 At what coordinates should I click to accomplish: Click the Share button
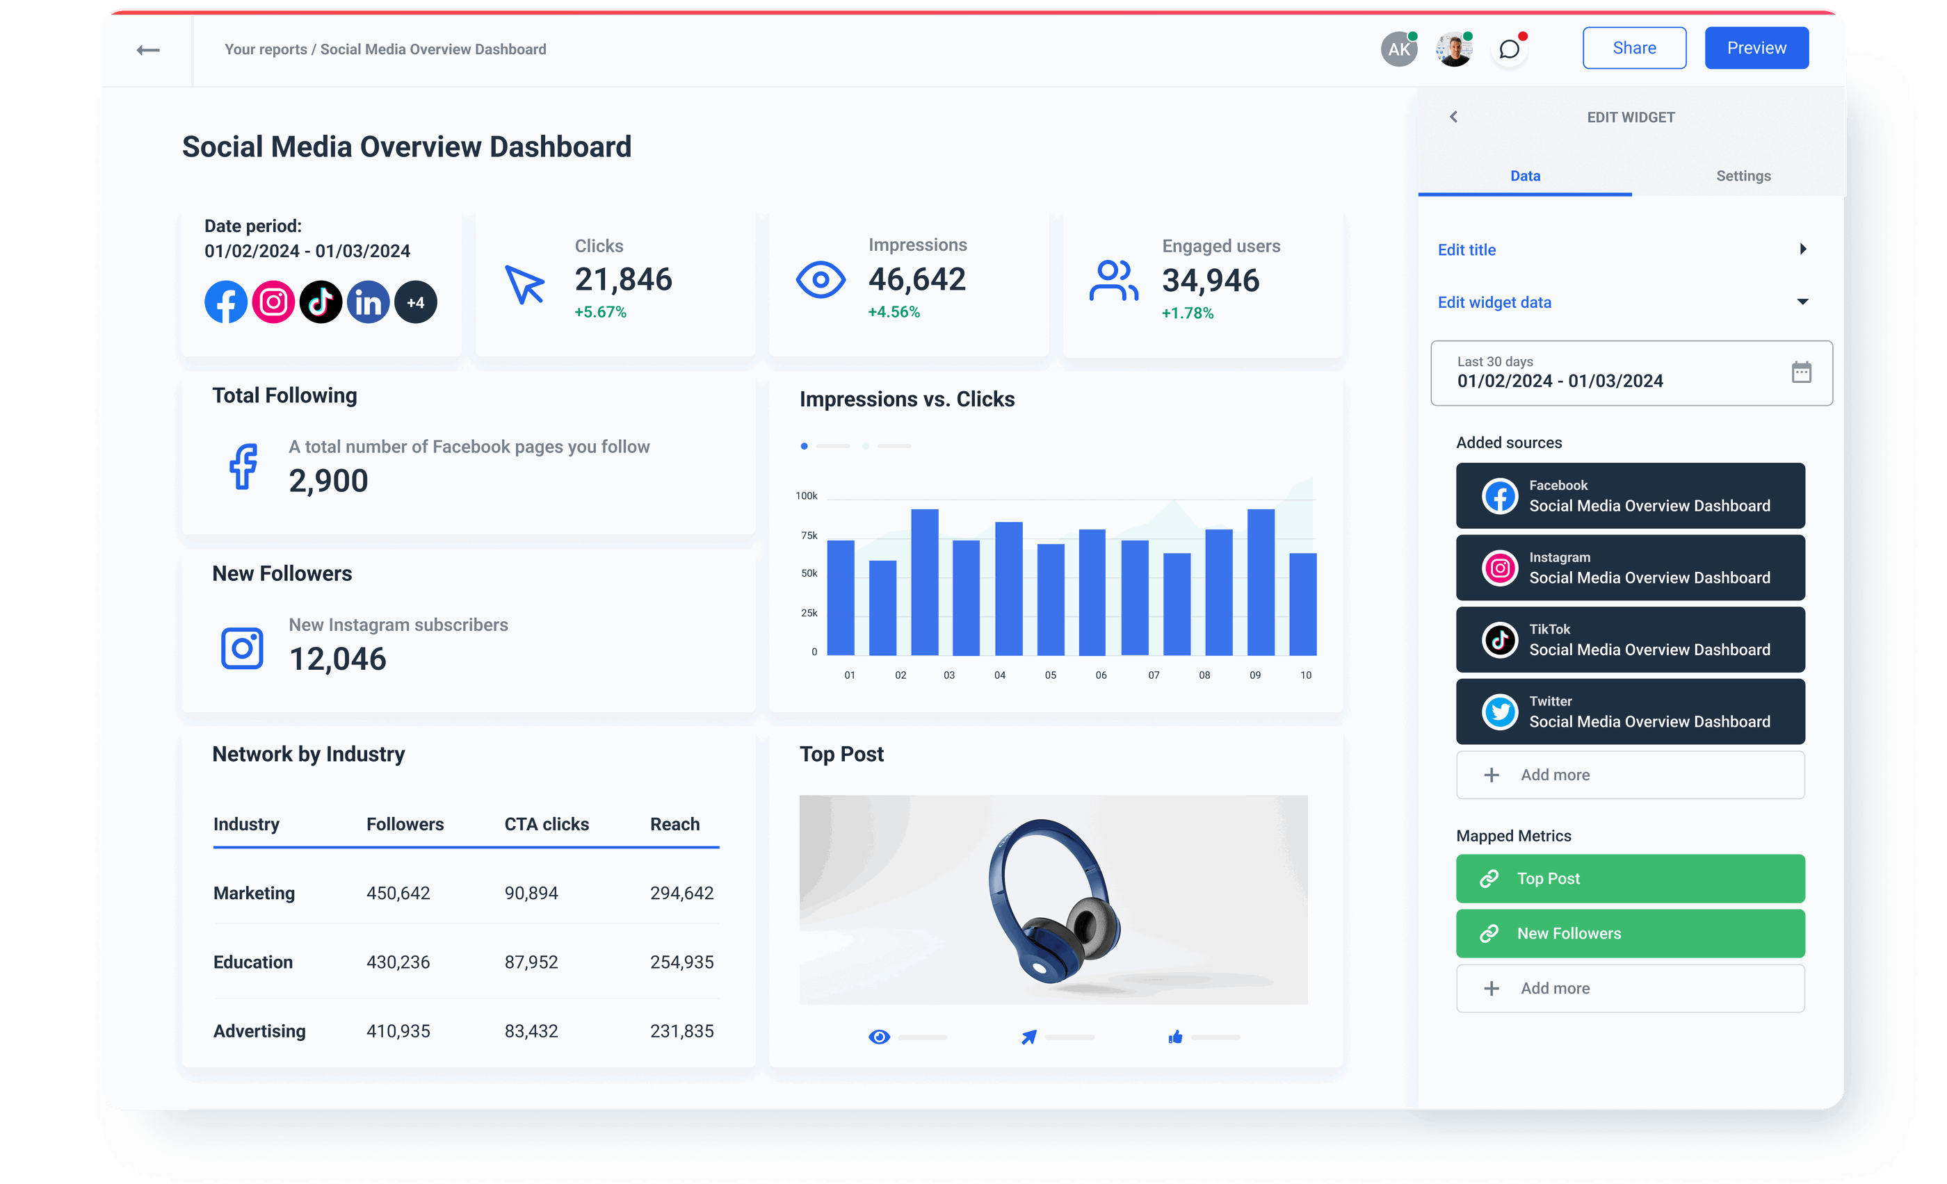(x=1634, y=47)
